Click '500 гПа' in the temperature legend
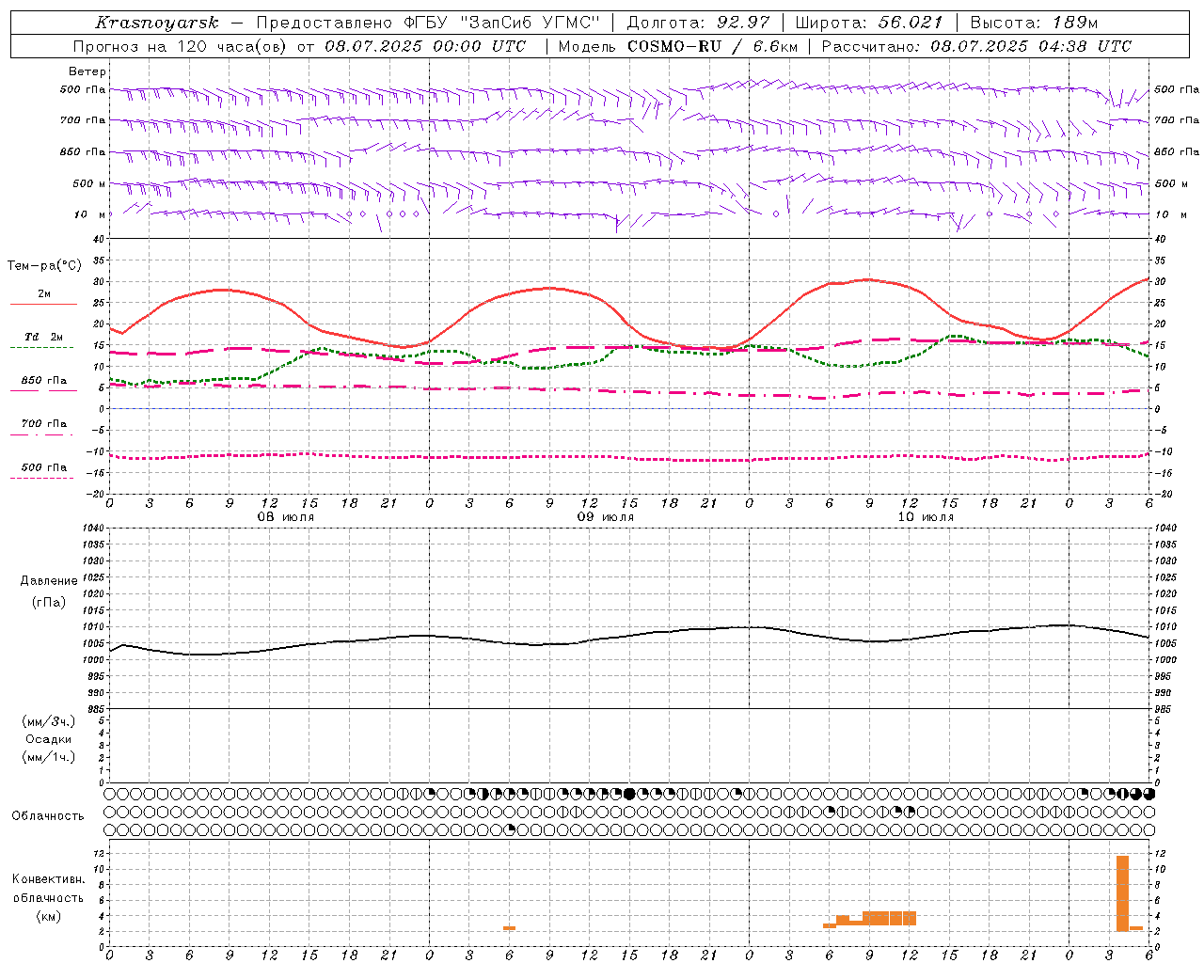Screen dimensions: 1204x963 click(x=43, y=467)
